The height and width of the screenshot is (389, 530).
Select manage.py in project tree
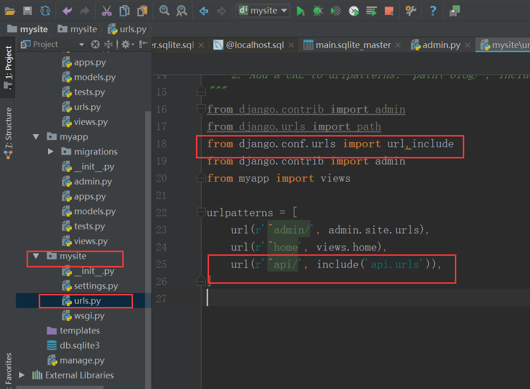76,361
